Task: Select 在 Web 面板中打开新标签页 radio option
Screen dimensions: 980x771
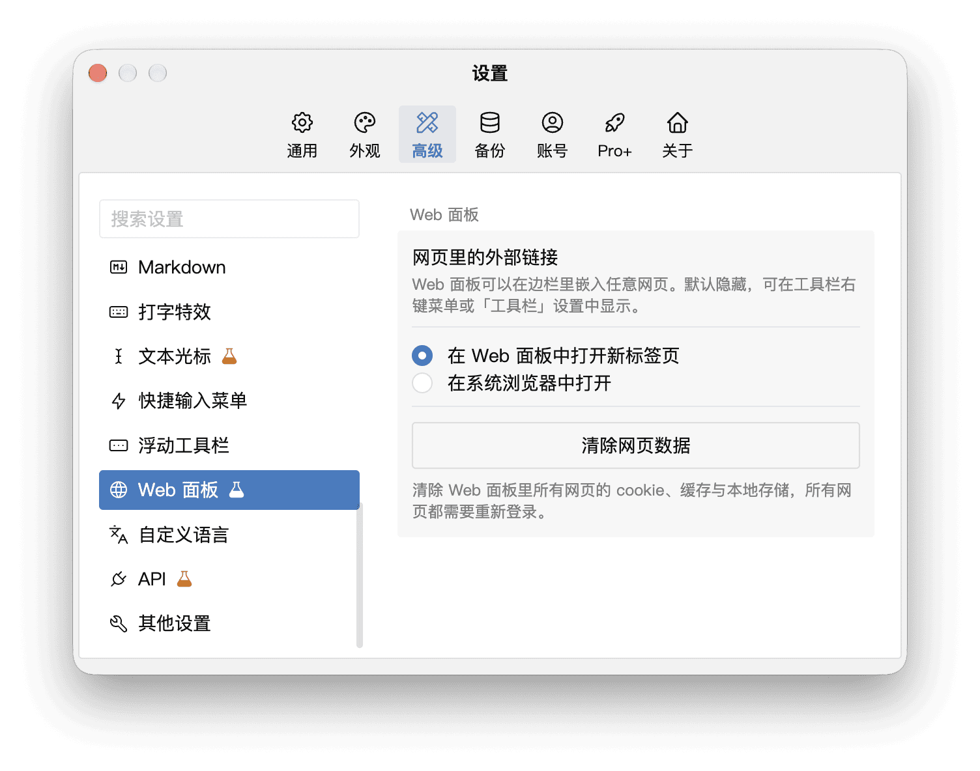Action: [x=422, y=356]
